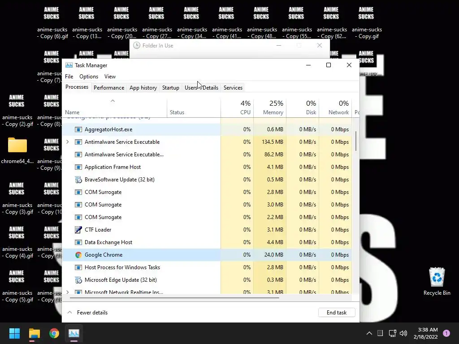Expand Microsoft Network Realtime Inspection row

pyautogui.click(x=68, y=292)
